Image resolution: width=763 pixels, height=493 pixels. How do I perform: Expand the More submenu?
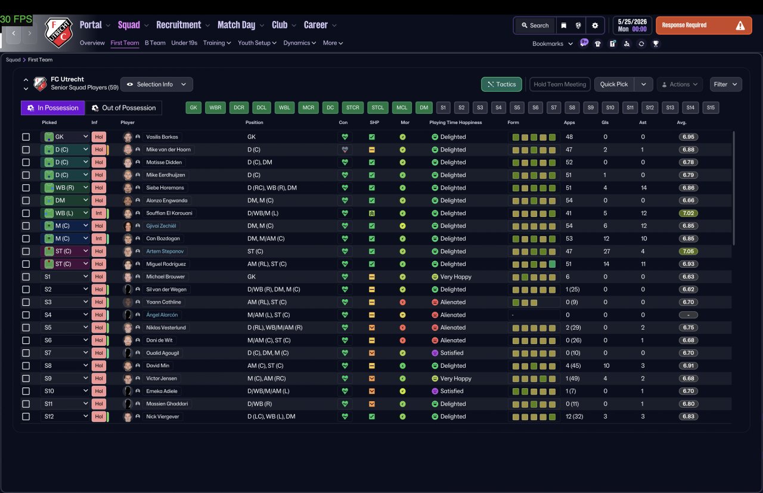(x=333, y=43)
